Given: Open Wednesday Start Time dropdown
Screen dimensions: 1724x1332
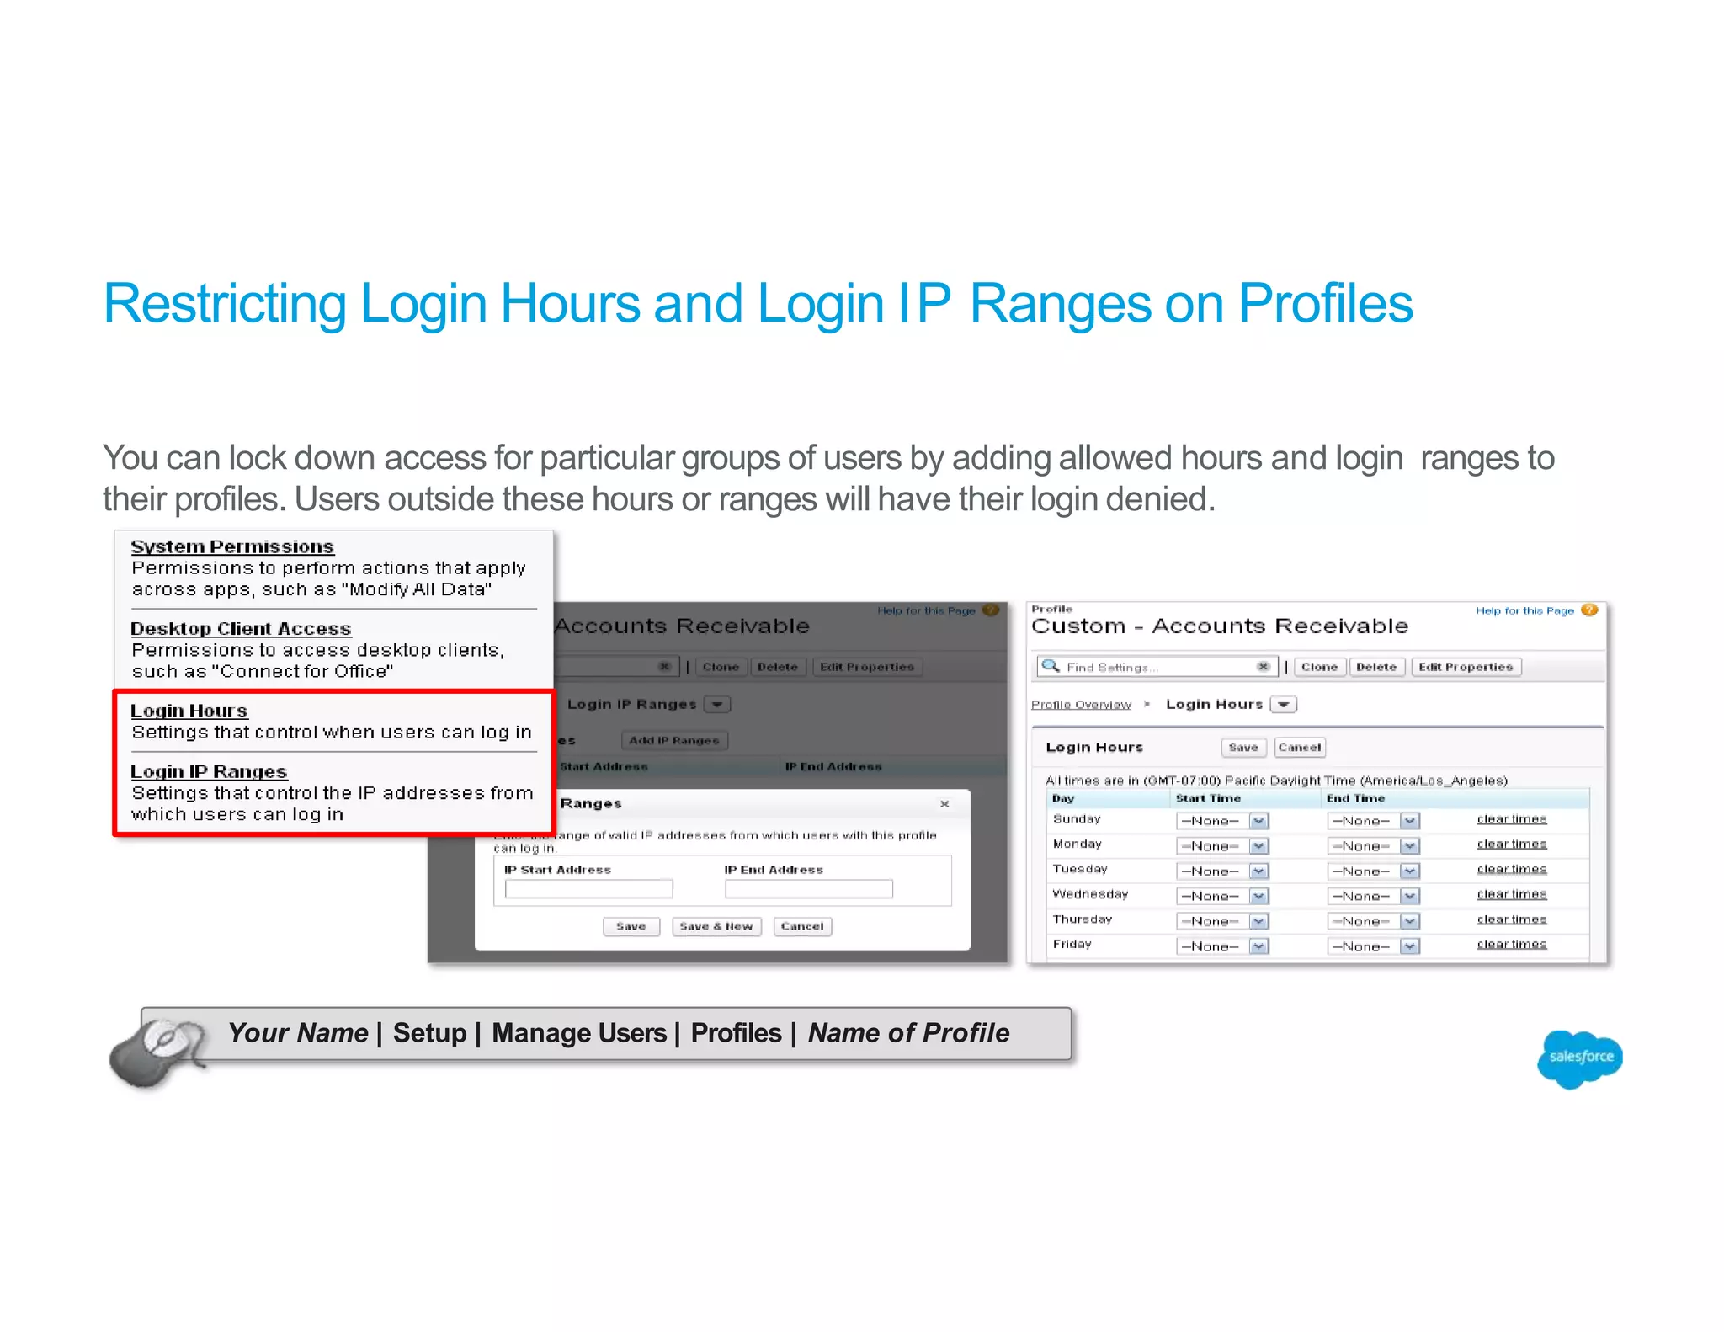Looking at the screenshot, I should (1222, 897).
